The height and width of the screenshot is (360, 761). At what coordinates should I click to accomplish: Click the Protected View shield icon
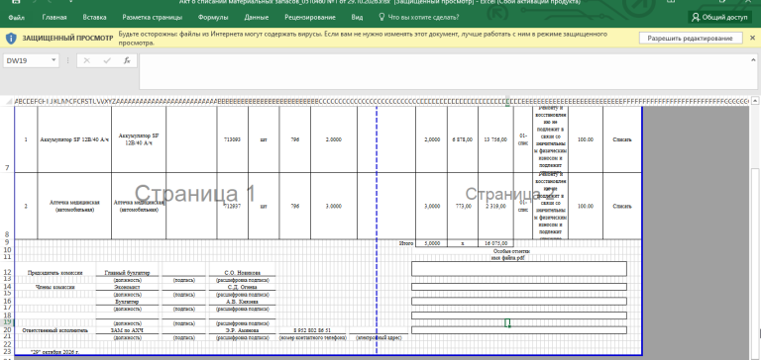pyautogui.click(x=11, y=39)
